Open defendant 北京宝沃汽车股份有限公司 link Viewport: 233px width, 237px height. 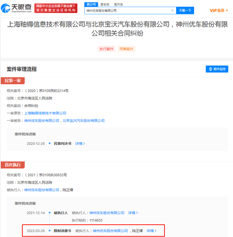[83, 121]
